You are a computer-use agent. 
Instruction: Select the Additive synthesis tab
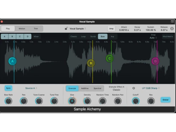point(85,88)
